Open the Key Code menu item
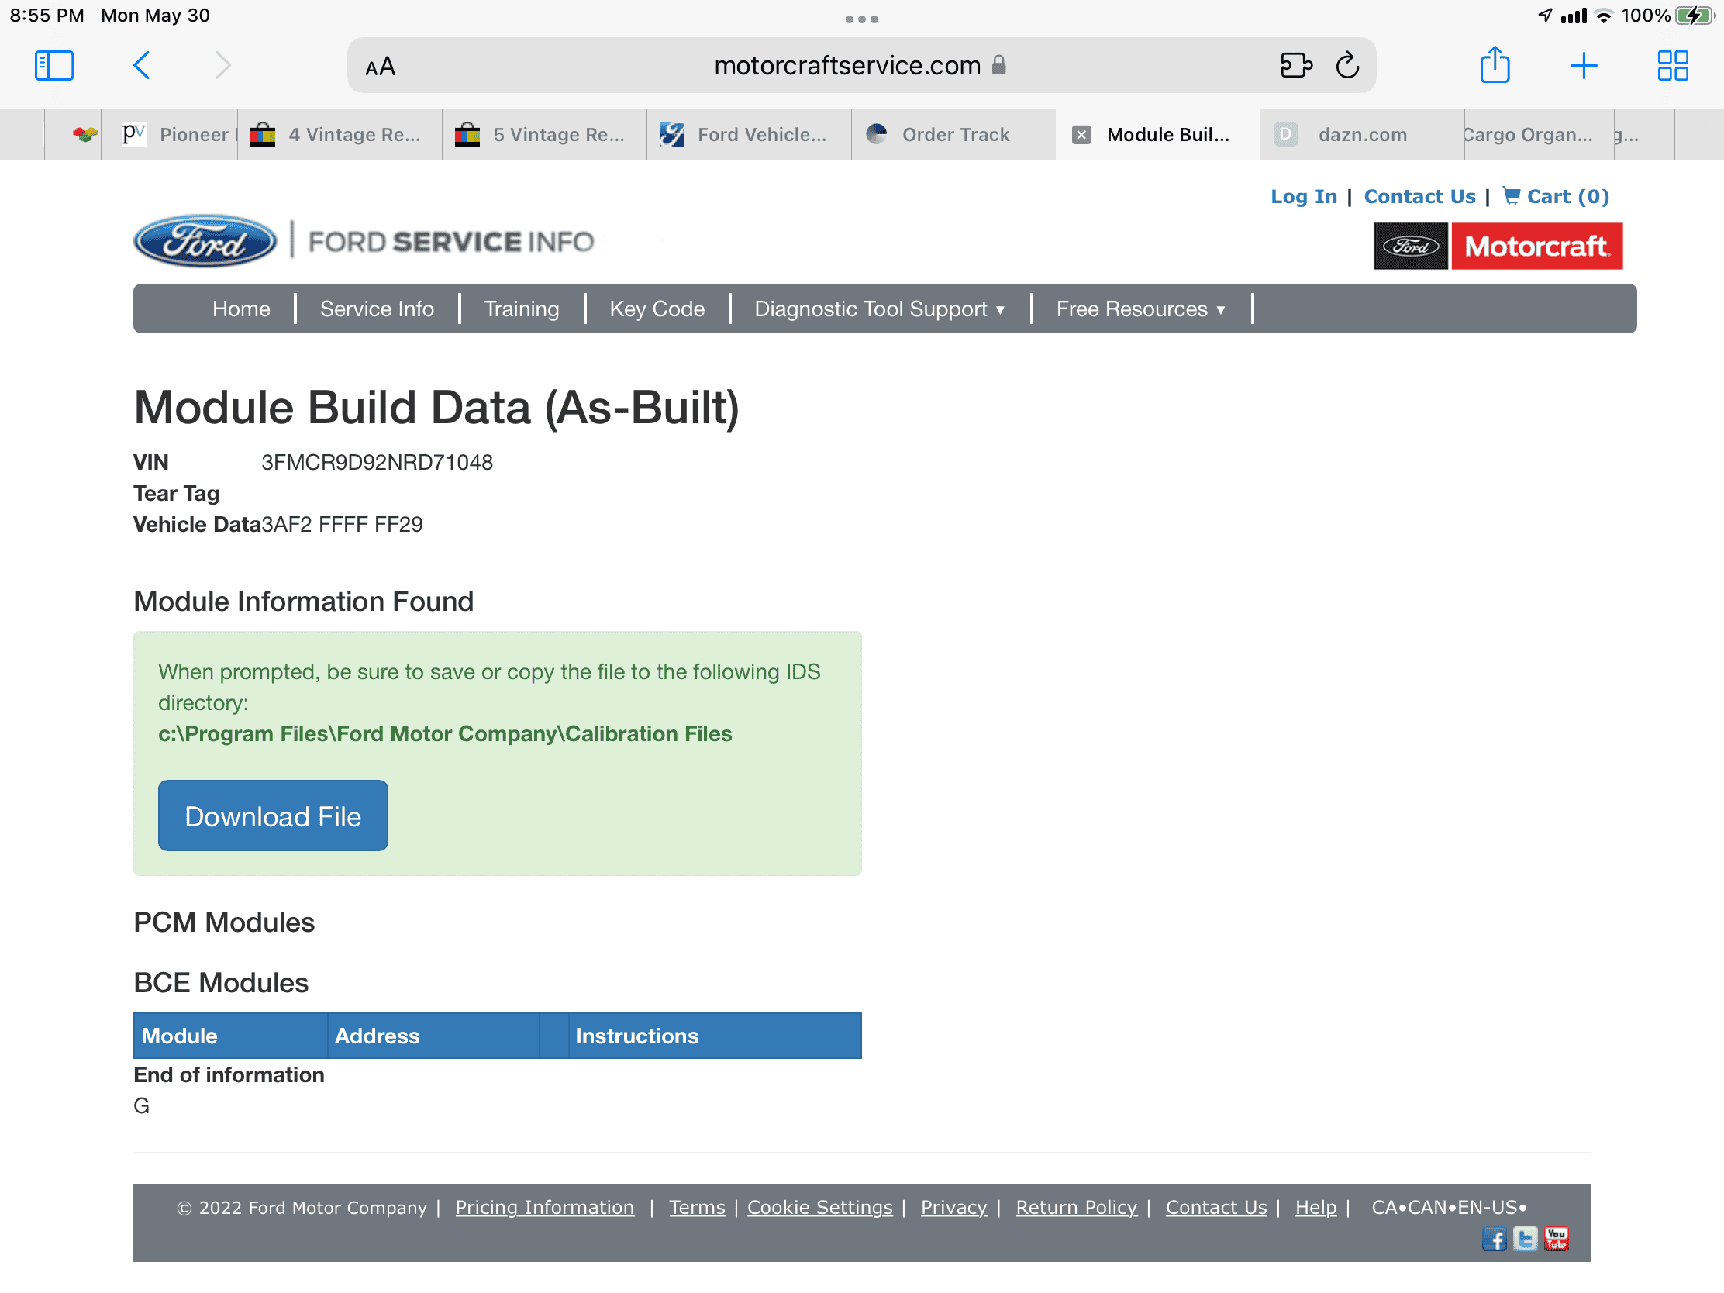The height and width of the screenshot is (1293, 1724). point(657,309)
